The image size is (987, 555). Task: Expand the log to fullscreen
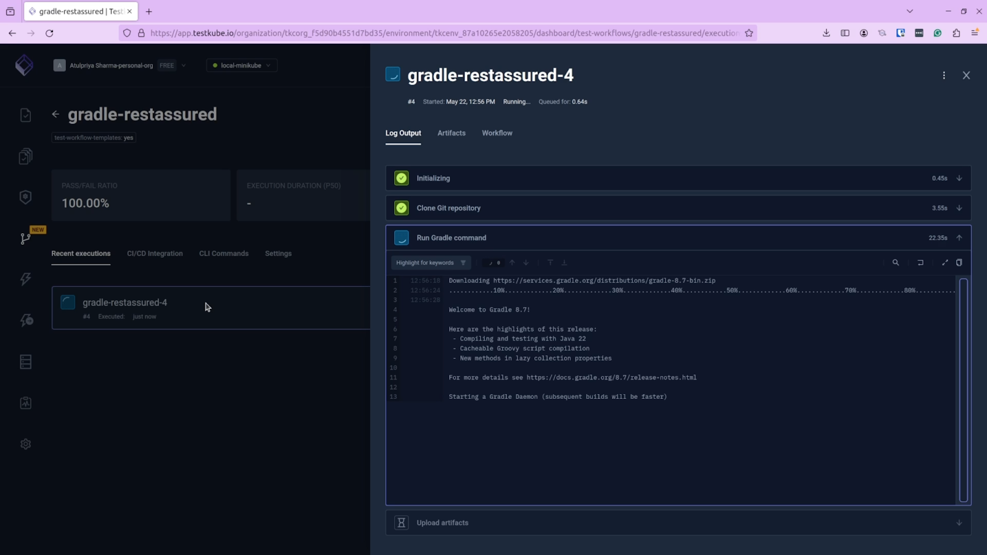945,263
